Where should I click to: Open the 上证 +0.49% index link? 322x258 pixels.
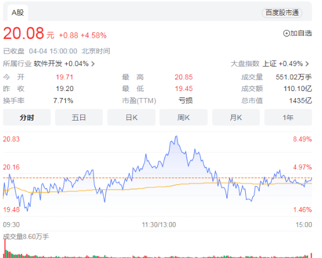(x=282, y=64)
